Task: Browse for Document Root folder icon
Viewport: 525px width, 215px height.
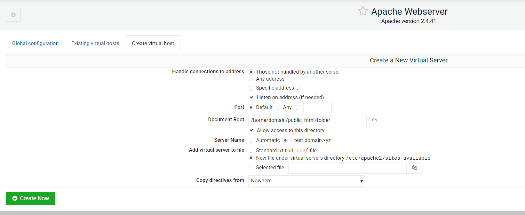Action: click(x=374, y=120)
